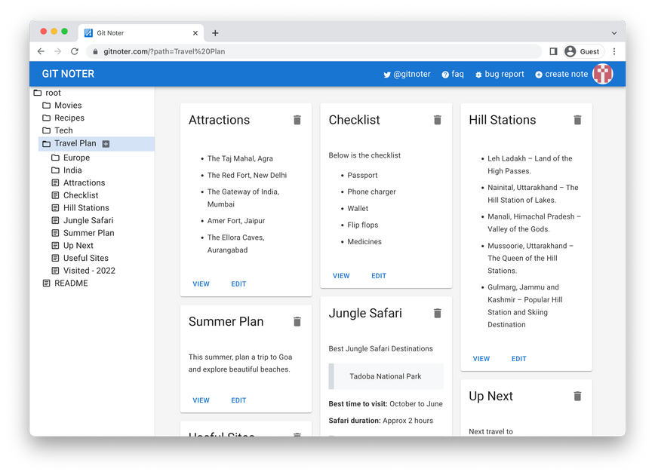
Task: Click VIEW on the Summer Plan card
Action: pos(201,400)
